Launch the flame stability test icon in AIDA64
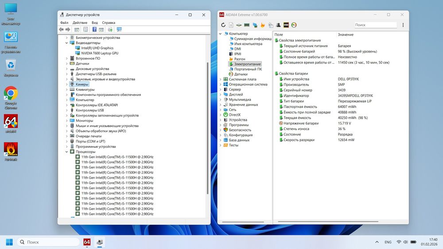443x249 pixels. pos(262,25)
